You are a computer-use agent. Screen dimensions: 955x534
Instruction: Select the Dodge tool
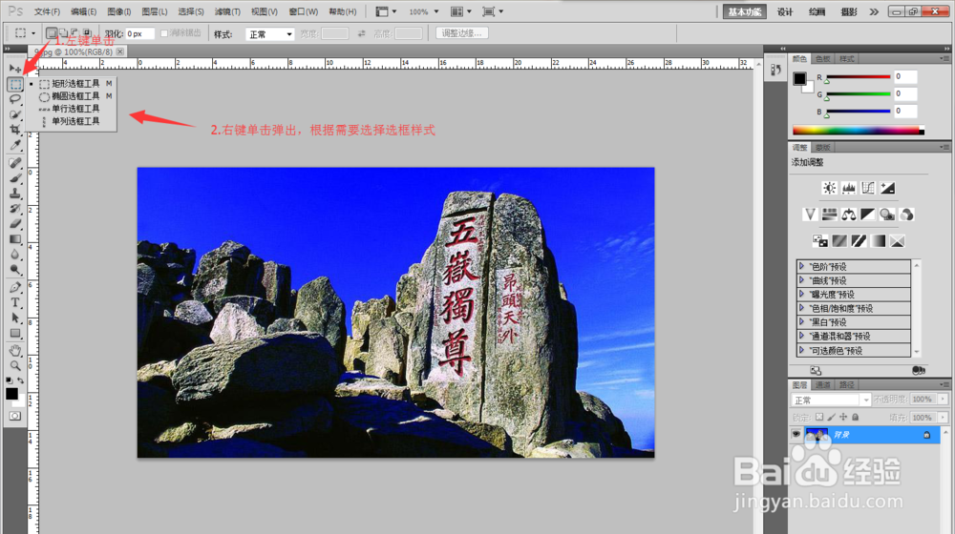pos(15,270)
